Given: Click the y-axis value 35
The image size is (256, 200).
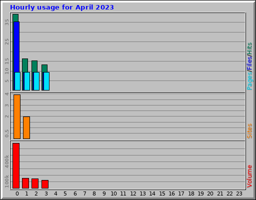Looking at the screenshot, I should (6, 22).
